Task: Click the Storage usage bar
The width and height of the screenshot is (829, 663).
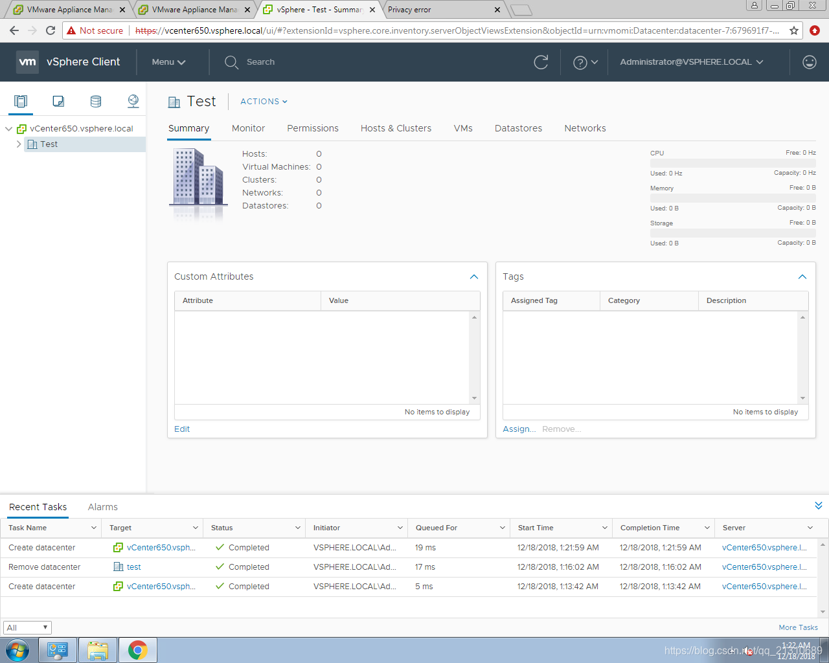Action: (733, 233)
